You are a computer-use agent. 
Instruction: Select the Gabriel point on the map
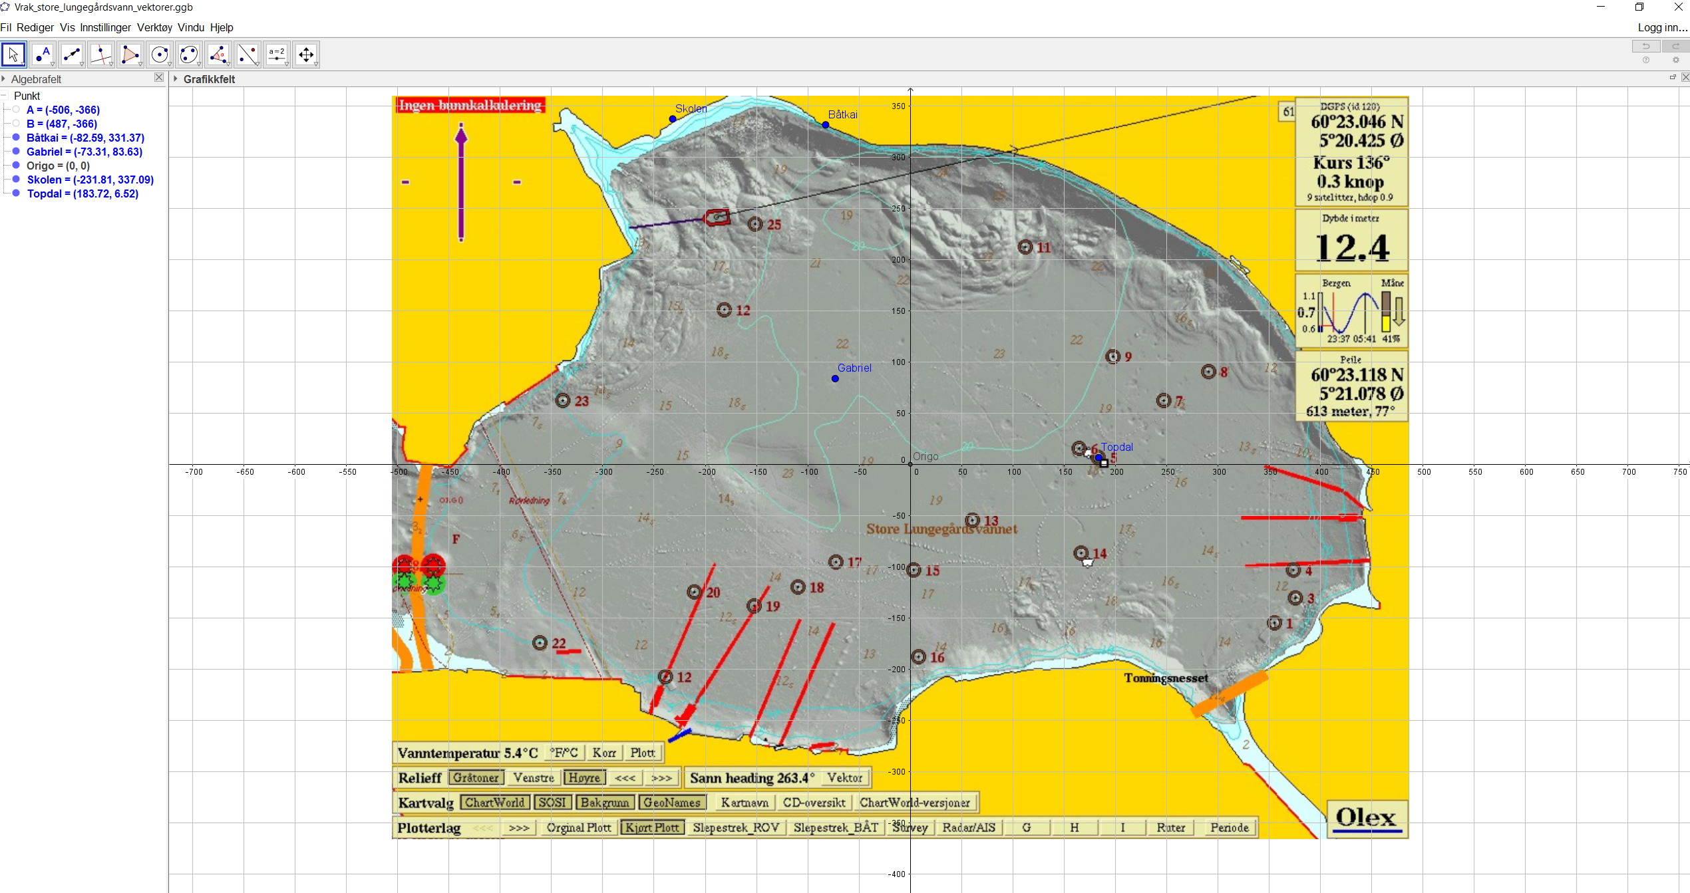(835, 379)
